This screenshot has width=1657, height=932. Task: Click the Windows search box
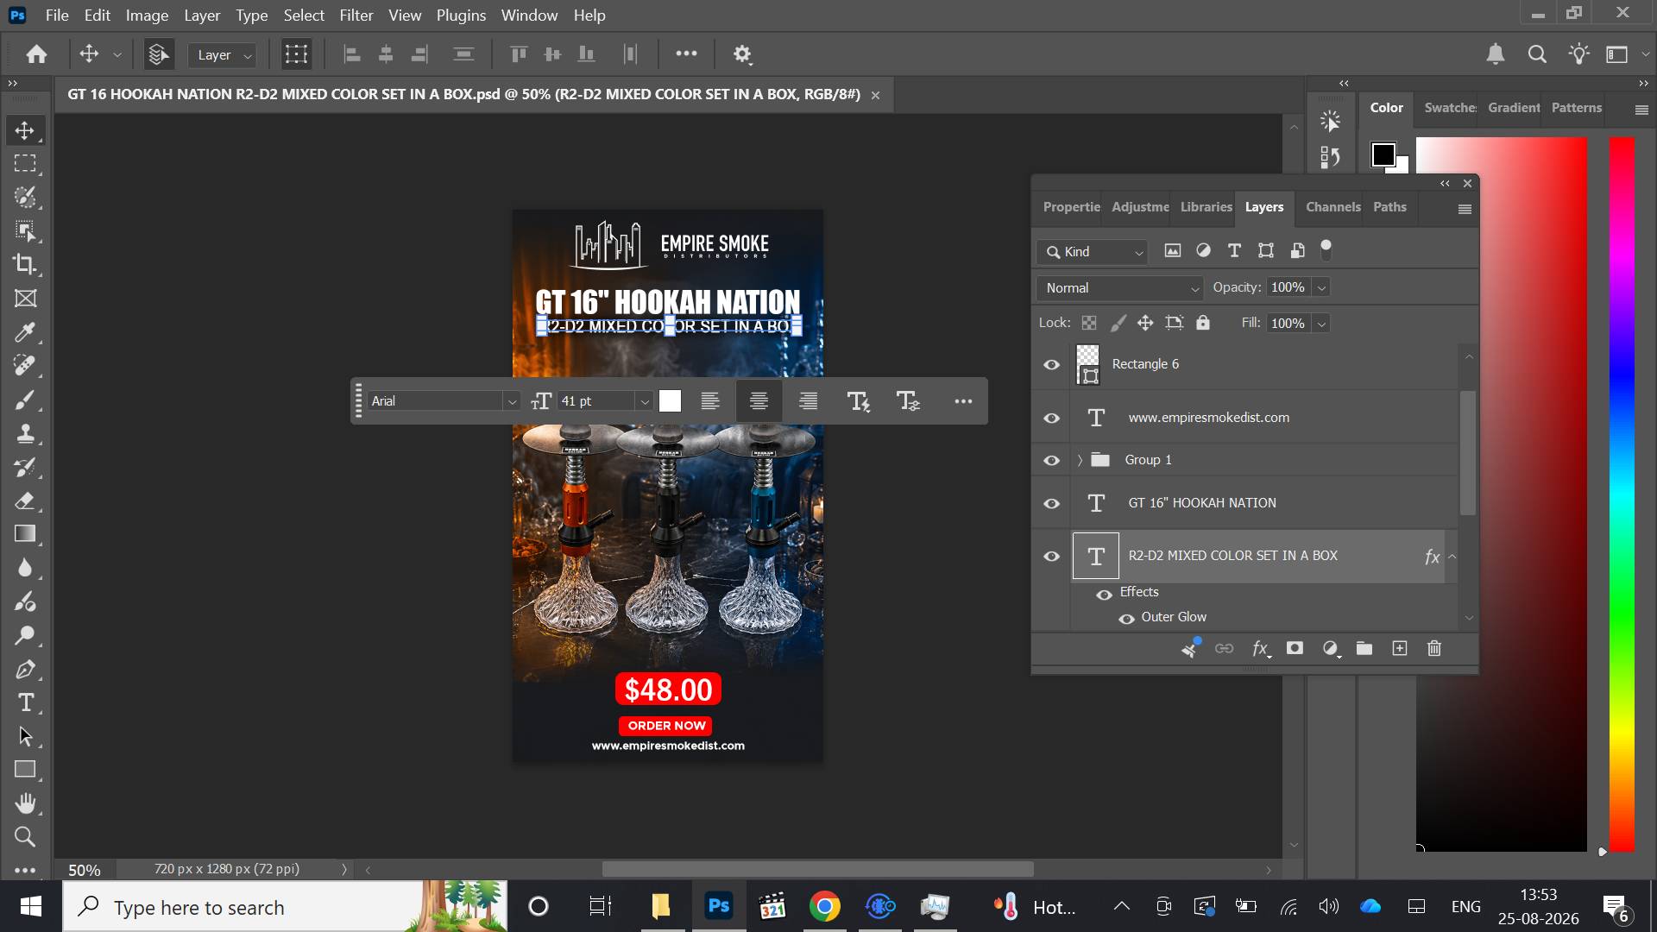(x=285, y=907)
